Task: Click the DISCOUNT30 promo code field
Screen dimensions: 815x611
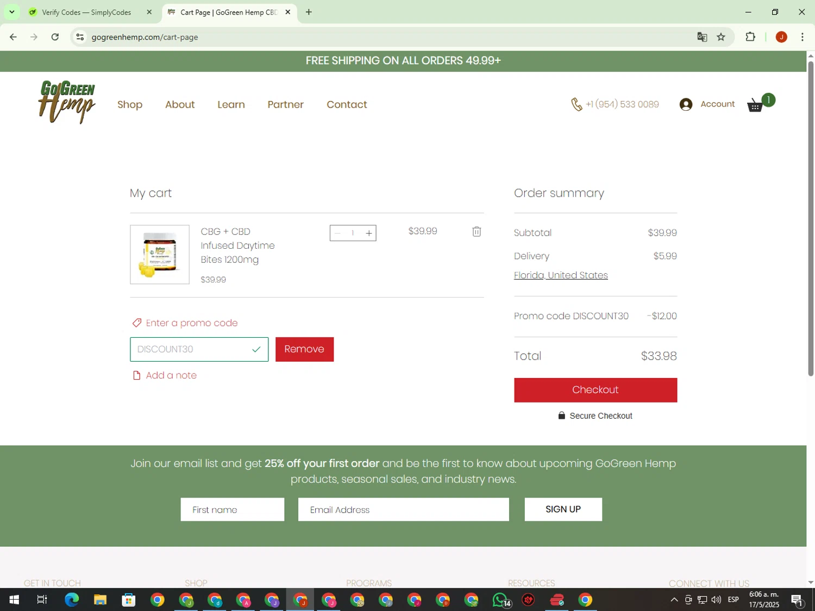Action: [199, 349]
